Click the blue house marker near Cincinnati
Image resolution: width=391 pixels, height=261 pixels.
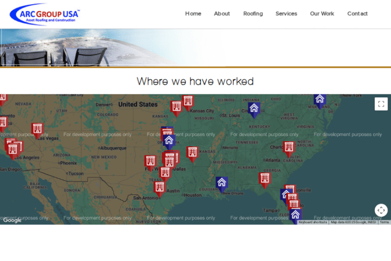point(254,108)
